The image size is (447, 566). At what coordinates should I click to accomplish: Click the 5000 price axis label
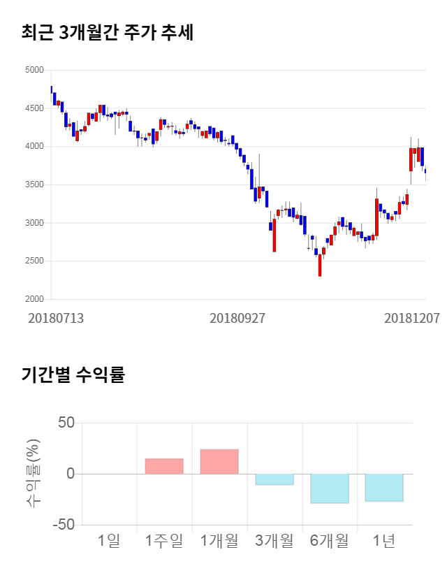click(34, 70)
